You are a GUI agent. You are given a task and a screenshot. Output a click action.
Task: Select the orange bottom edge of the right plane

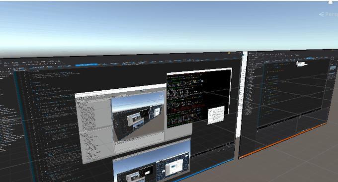point(283,141)
